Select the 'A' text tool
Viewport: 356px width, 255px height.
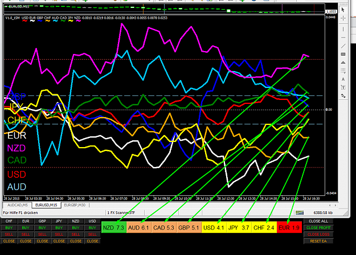[x=343, y=80]
